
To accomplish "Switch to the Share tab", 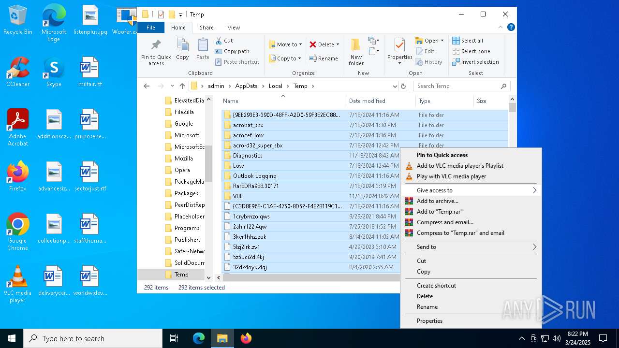I will [206, 28].
